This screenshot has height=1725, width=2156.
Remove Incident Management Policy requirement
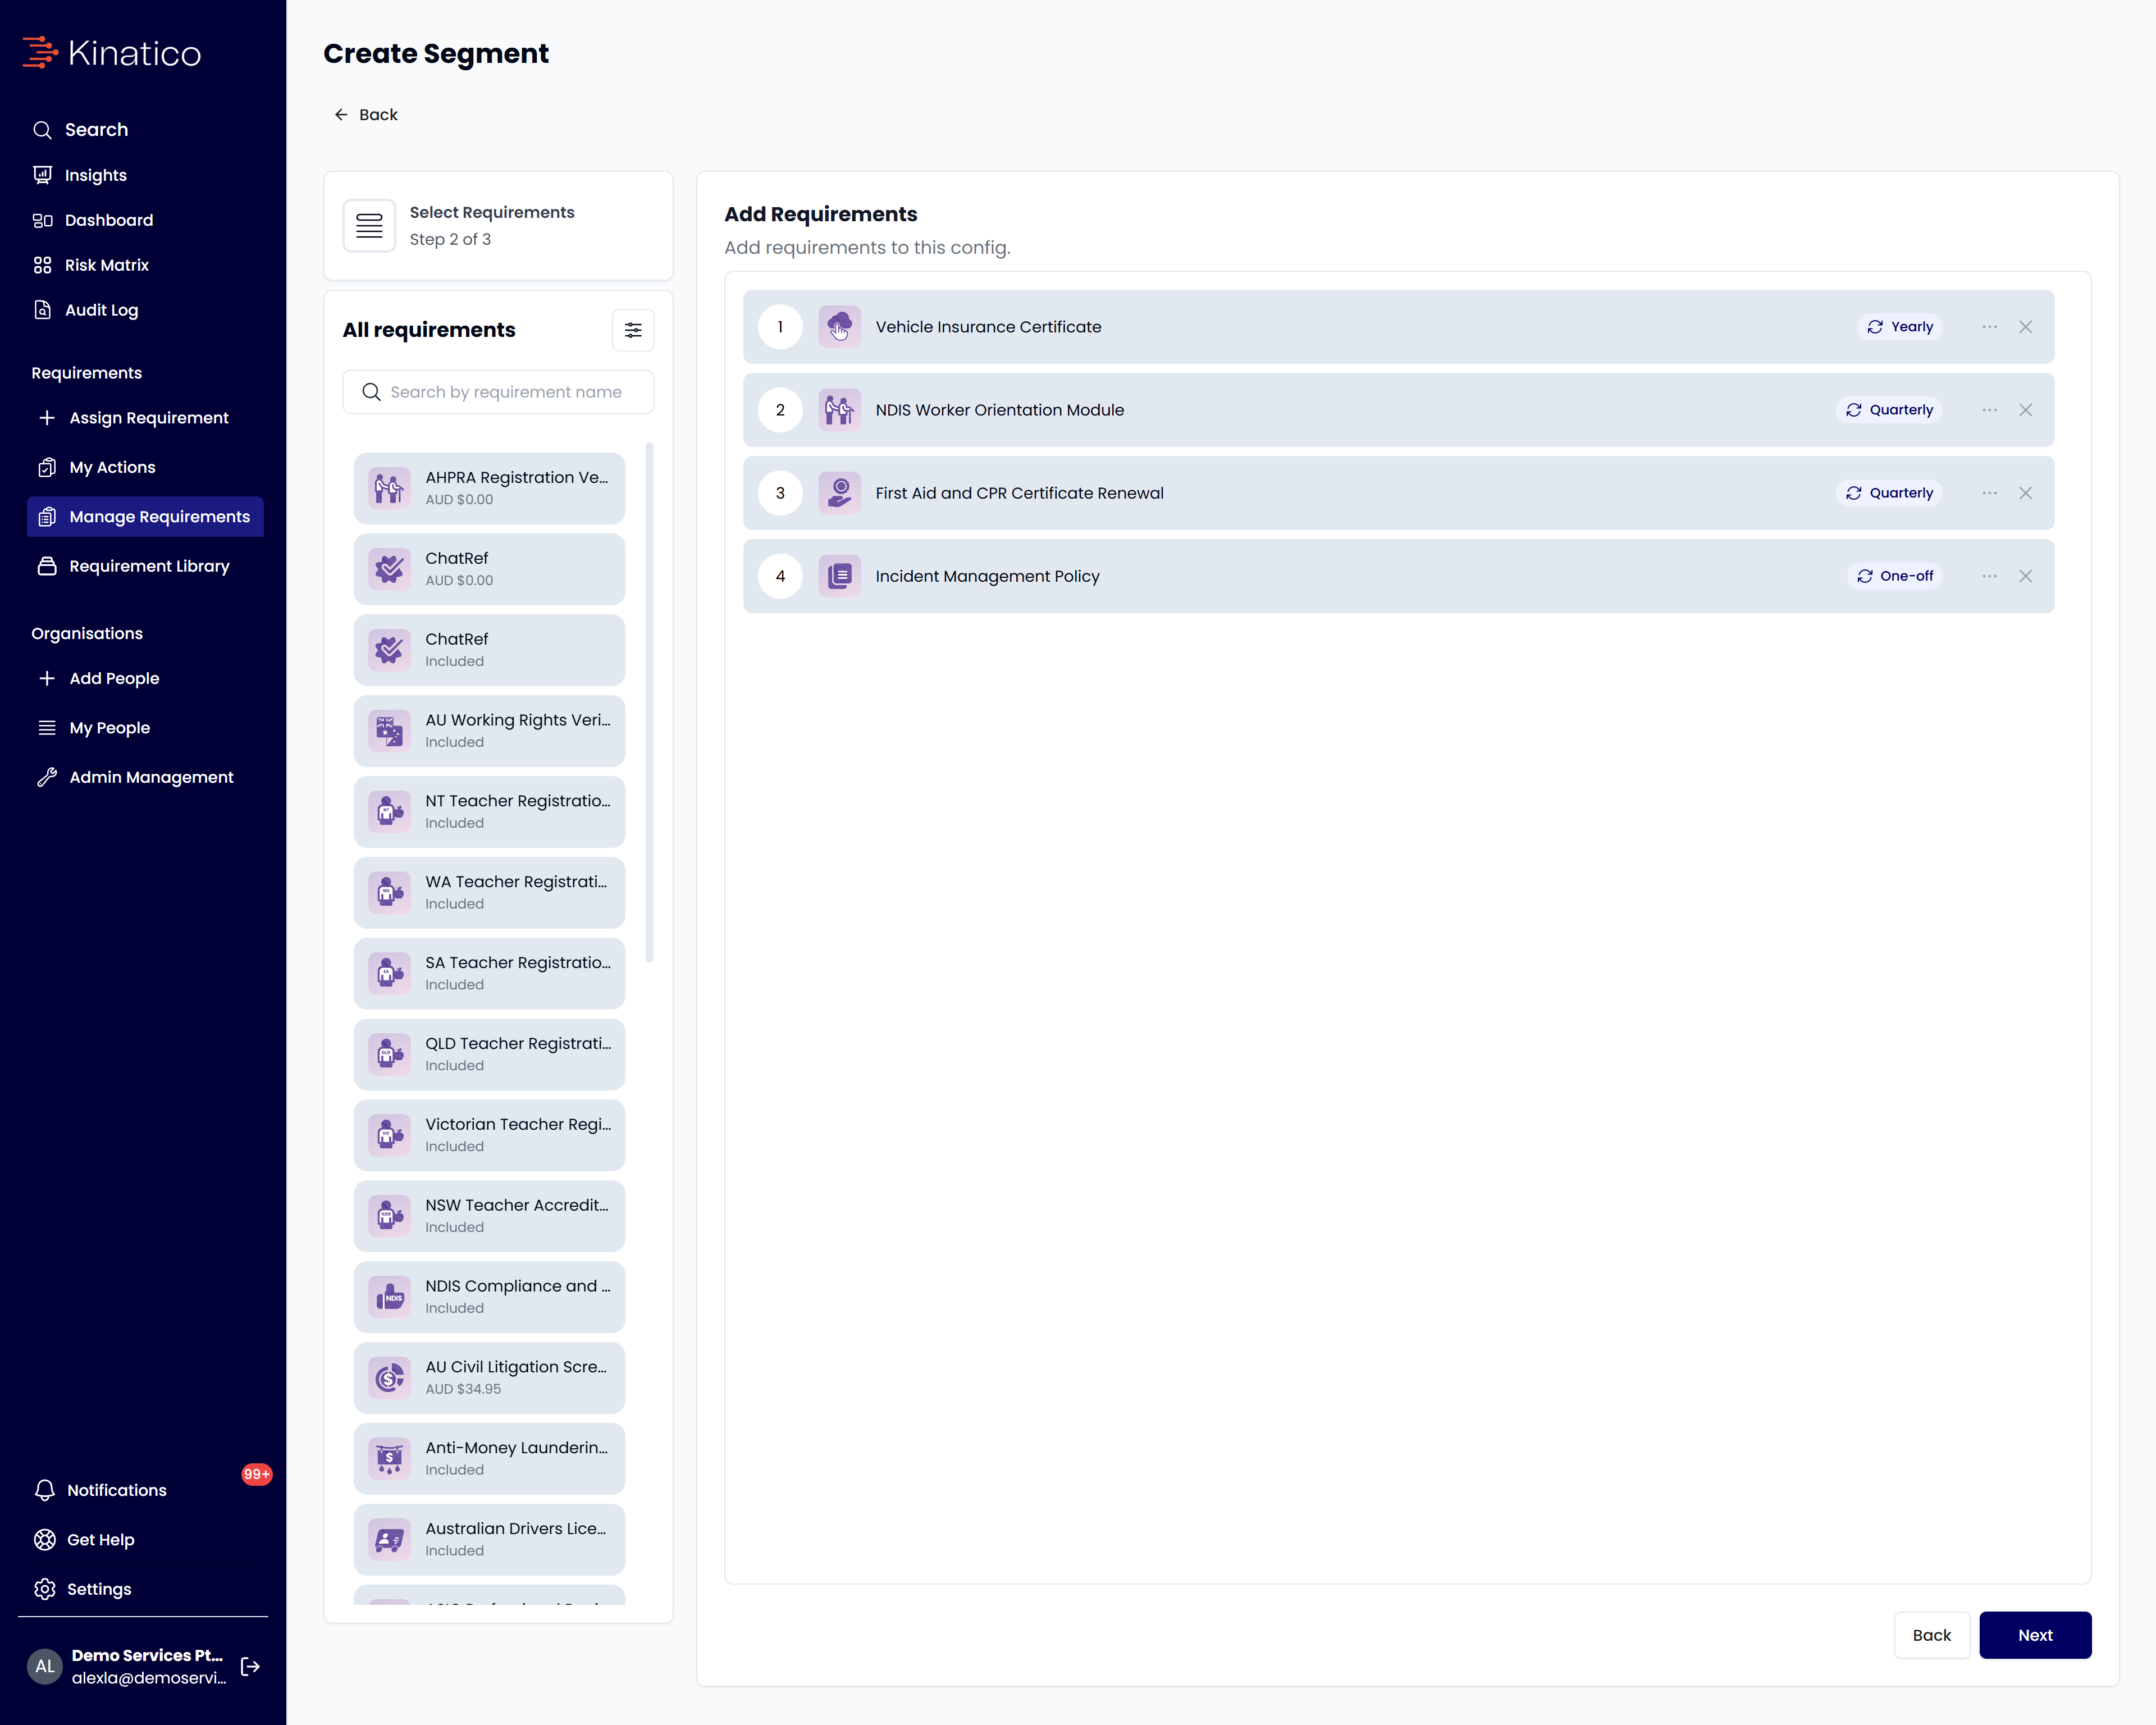(2025, 576)
